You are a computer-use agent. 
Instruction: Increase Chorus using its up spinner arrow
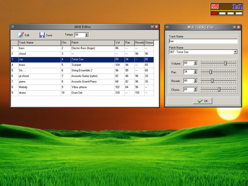point(195,88)
